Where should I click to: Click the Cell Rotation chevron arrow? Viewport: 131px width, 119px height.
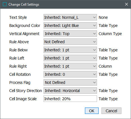tap(94, 74)
